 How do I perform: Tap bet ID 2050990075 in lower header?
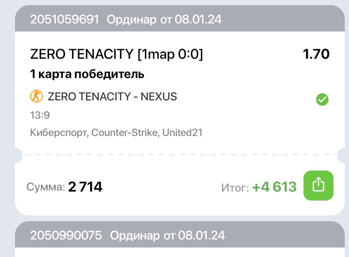tap(66, 236)
